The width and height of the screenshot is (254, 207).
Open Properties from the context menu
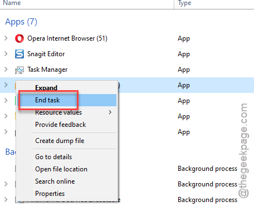pyautogui.click(x=50, y=194)
